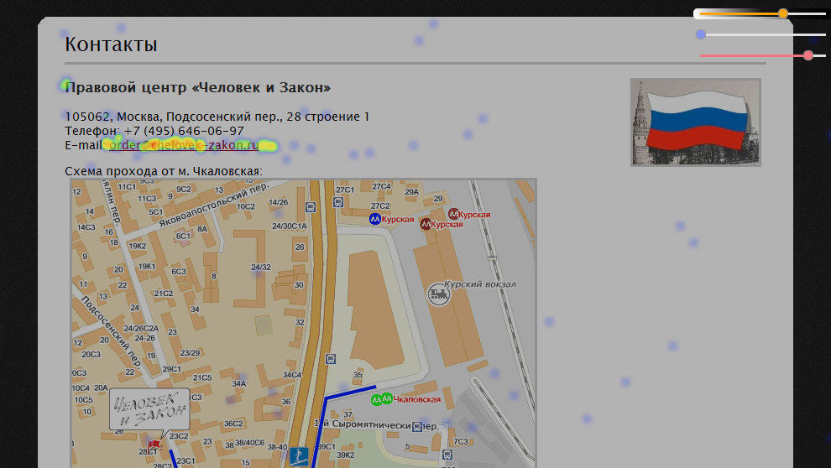
Task: Click building 24/32 on the map
Action: tap(261, 268)
